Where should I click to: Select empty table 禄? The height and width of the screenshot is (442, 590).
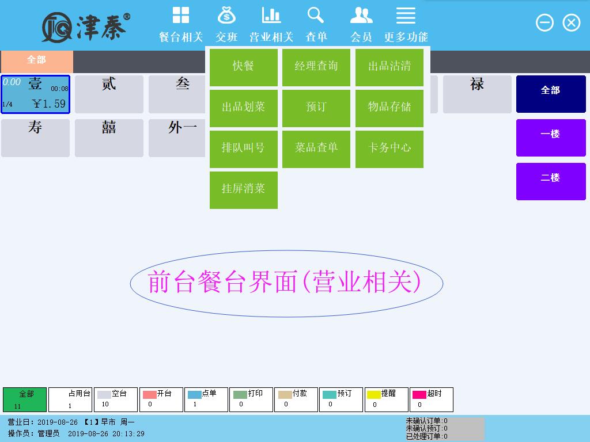click(x=476, y=94)
